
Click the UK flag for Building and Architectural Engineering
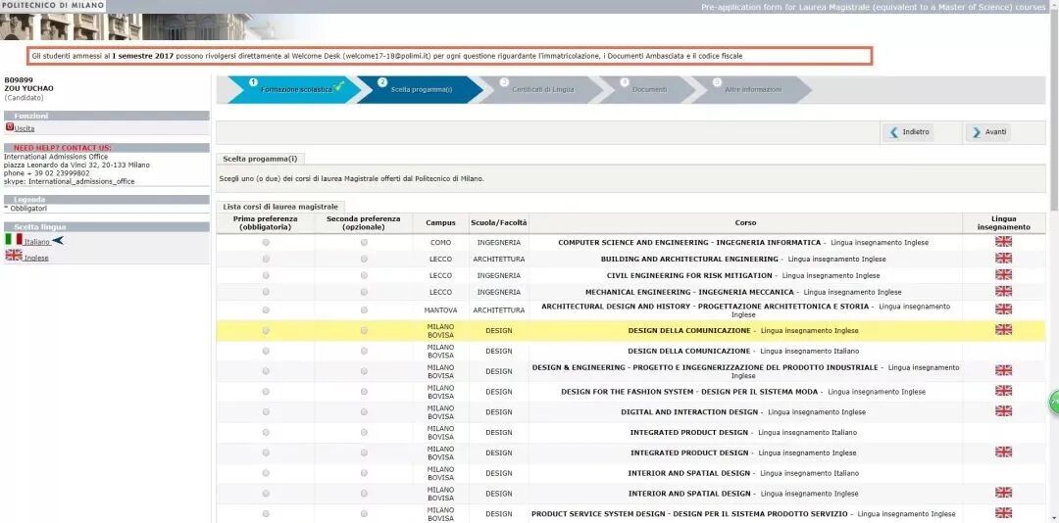pos(1004,259)
